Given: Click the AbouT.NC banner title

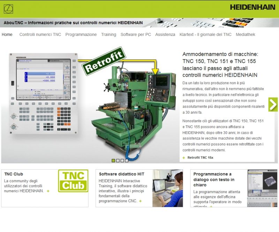Looking at the screenshot, I should click(x=73, y=23).
